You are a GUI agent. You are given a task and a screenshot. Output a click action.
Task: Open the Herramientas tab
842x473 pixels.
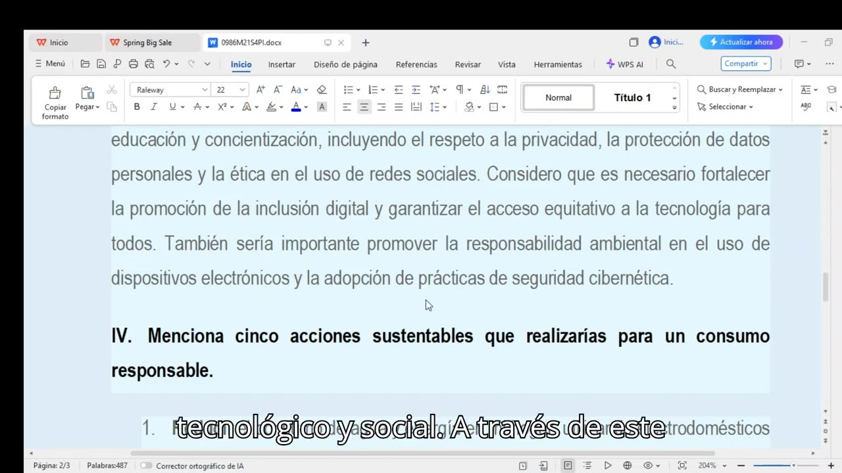(558, 64)
